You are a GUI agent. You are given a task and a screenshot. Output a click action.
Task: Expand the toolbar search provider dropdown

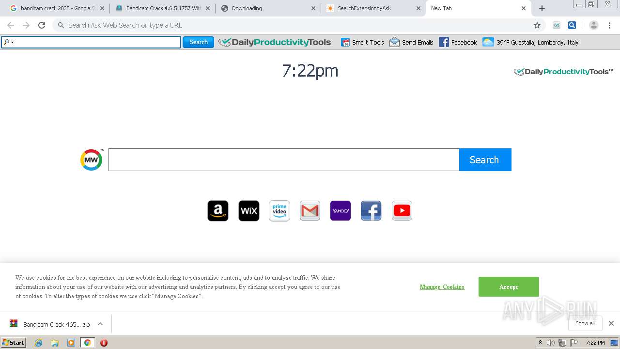(9, 42)
